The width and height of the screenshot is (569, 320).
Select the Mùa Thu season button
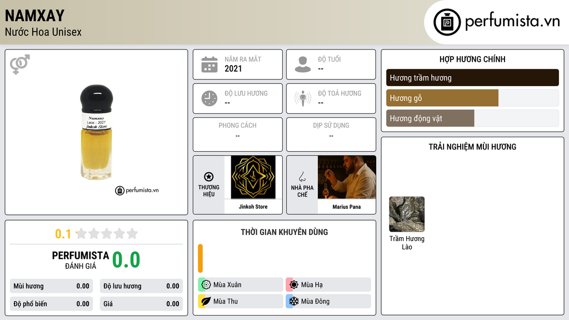pos(241,301)
